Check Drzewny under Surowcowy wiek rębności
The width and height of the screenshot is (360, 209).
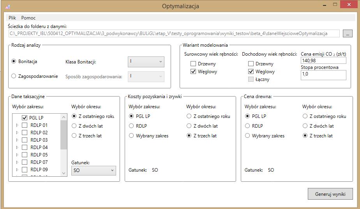pos(193,63)
